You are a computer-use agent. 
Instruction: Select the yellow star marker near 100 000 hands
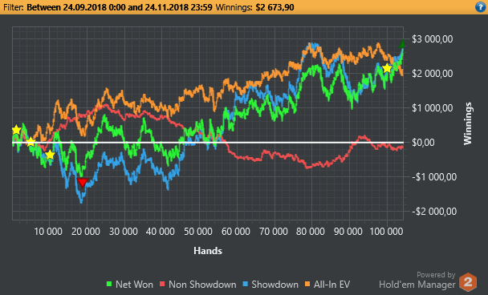pos(387,68)
